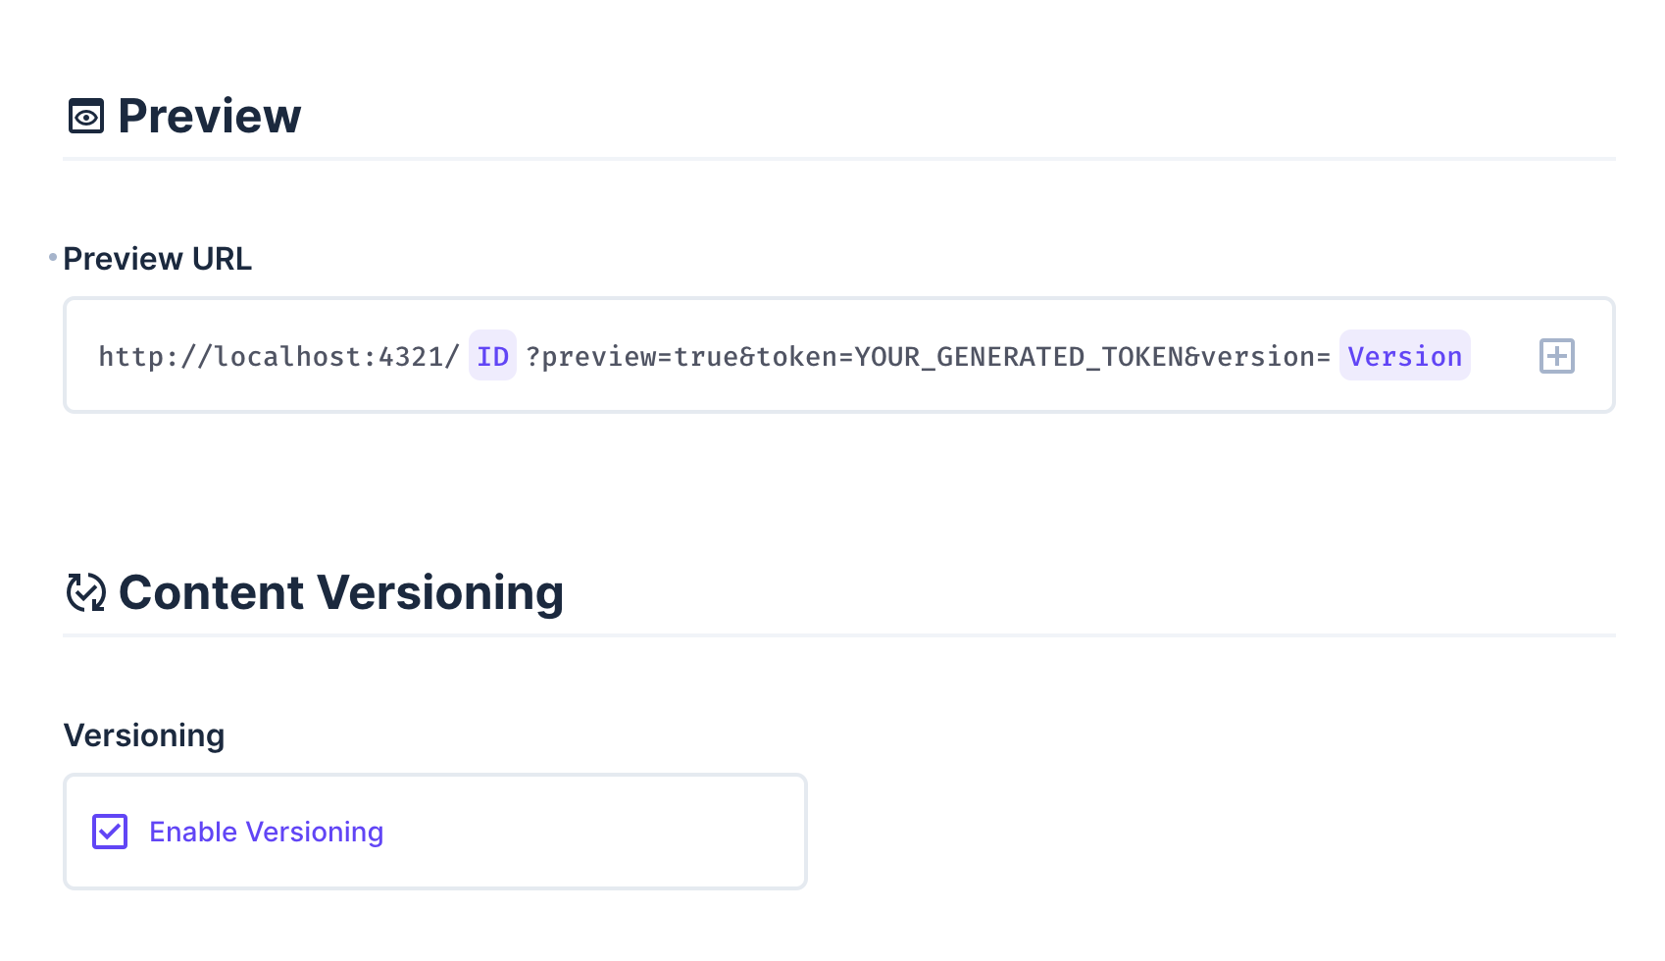Select the Content Versioning section heading
The height and width of the screenshot is (961, 1665).
click(x=340, y=592)
